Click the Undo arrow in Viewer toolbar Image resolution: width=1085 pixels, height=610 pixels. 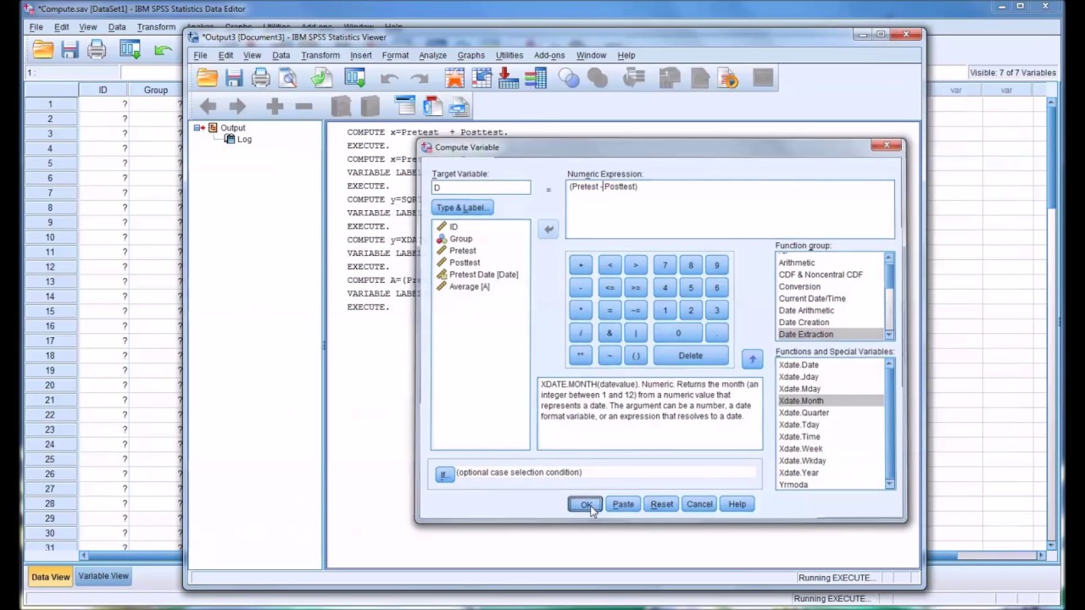[389, 79]
